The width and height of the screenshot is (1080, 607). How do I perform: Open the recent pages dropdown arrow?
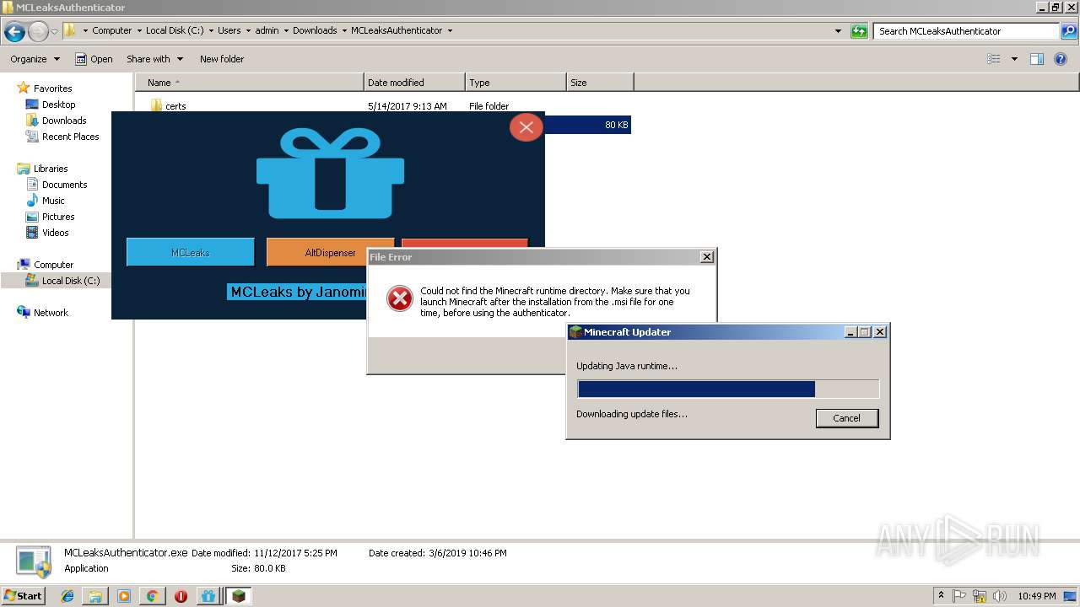click(x=55, y=32)
